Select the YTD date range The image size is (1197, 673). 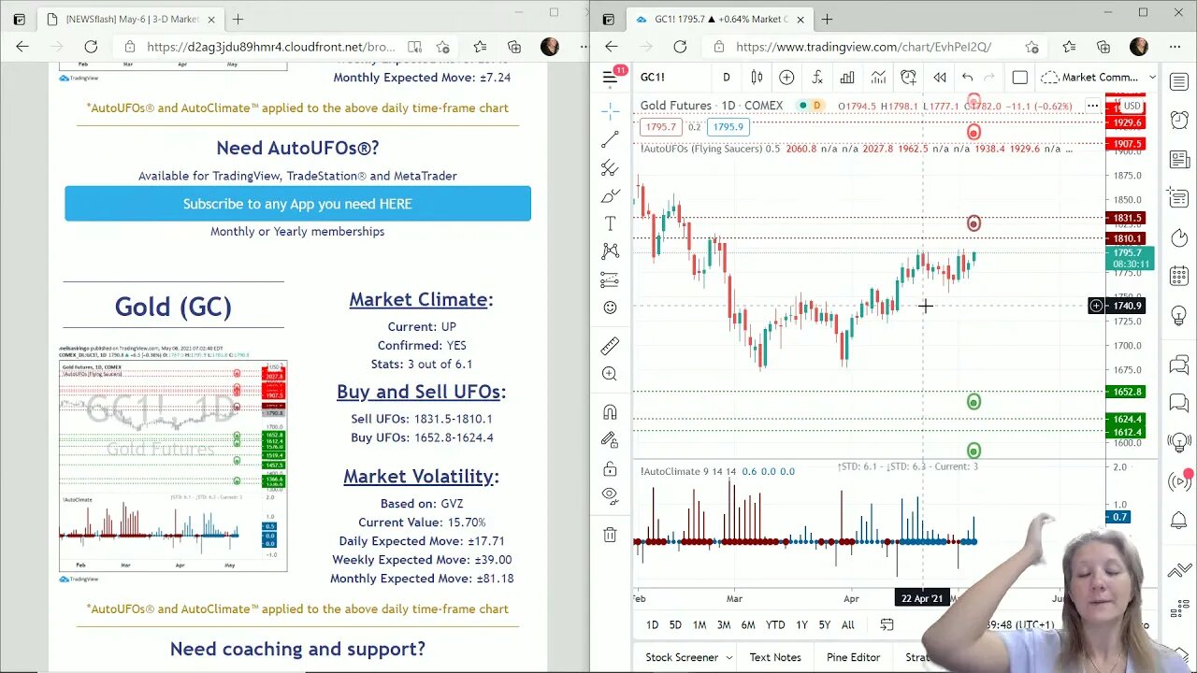click(775, 624)
